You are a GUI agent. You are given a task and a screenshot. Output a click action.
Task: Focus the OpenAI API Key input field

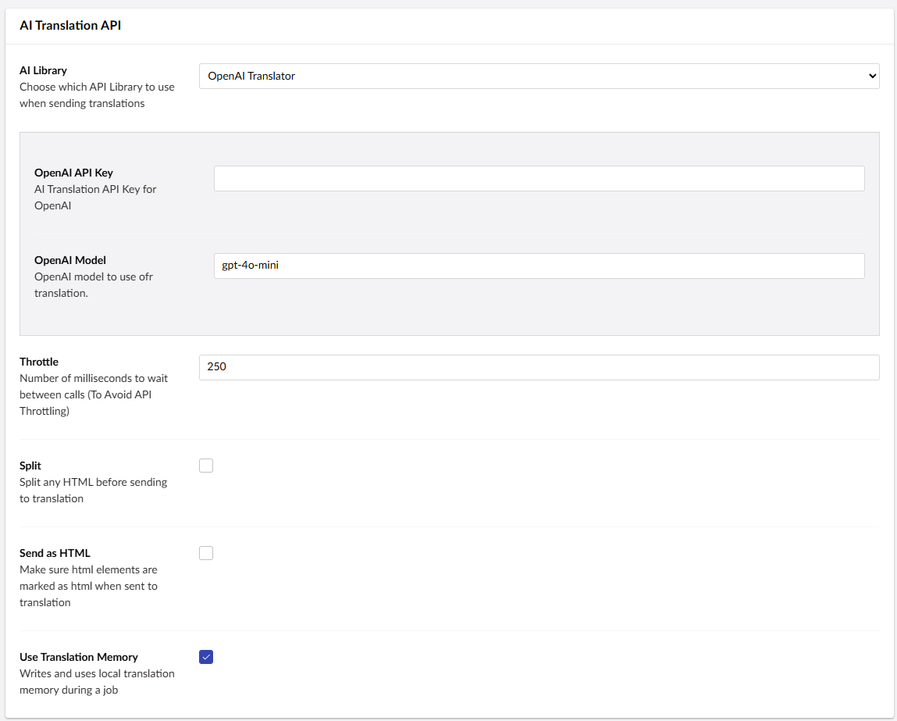click(x=539, y=178)
